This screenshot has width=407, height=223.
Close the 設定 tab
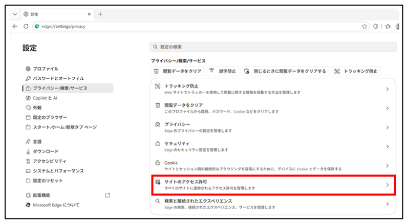coord(89,14)
